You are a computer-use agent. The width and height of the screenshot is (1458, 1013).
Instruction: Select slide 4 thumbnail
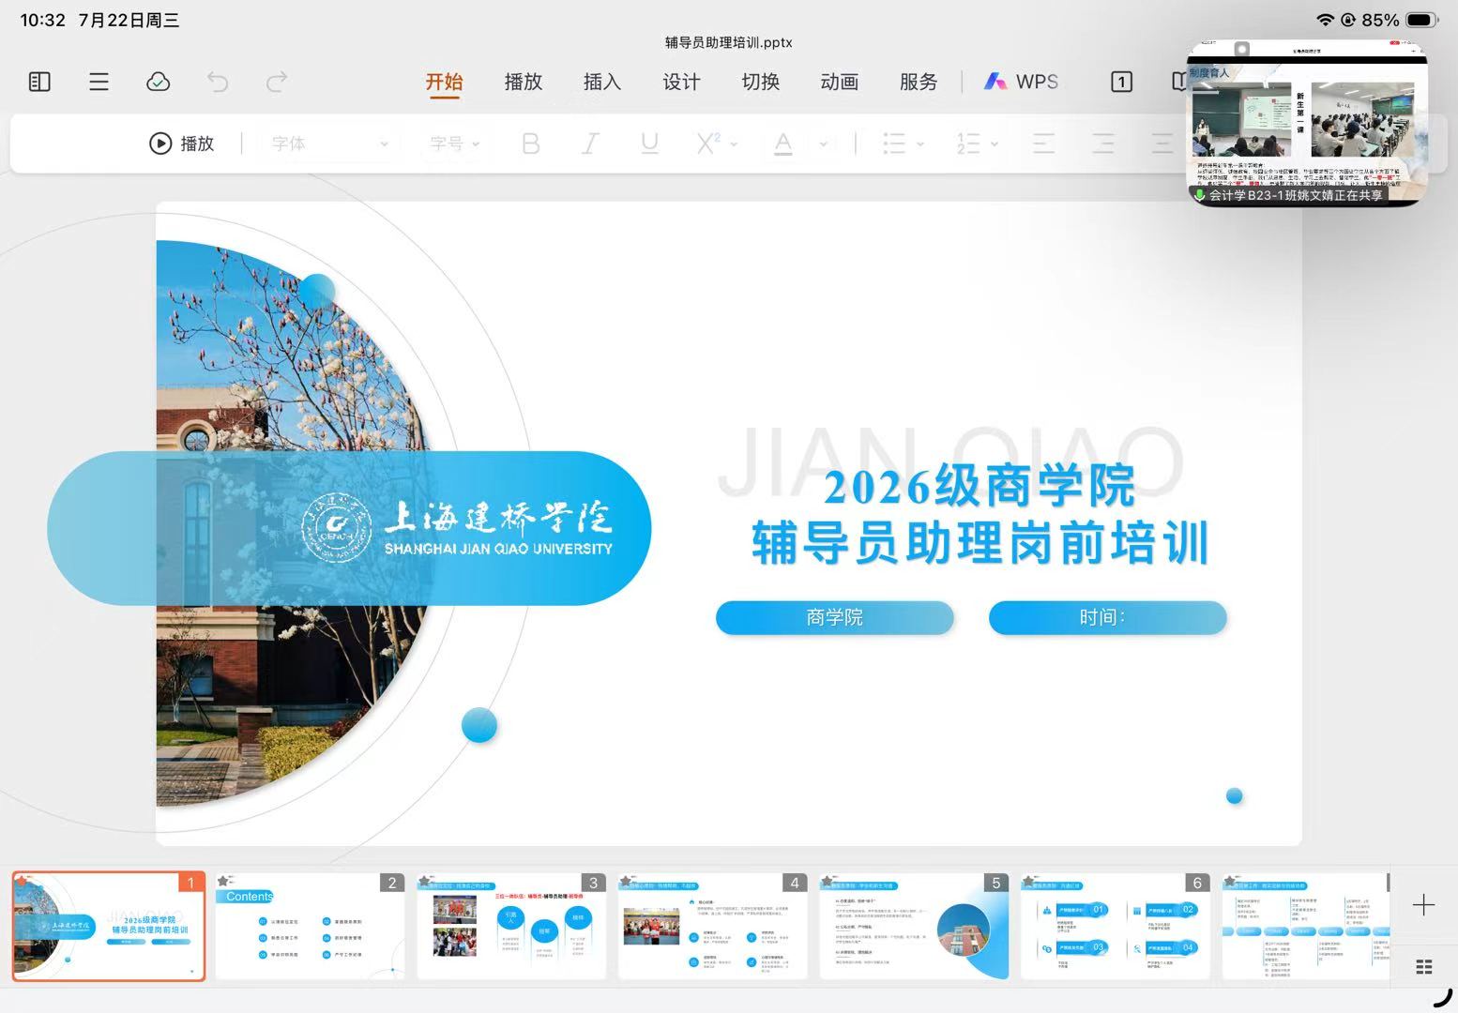tap(713, 927)
